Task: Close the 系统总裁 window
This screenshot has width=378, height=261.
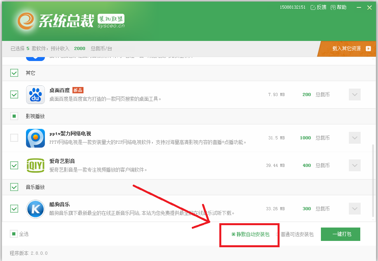Action: pos(369,8)
